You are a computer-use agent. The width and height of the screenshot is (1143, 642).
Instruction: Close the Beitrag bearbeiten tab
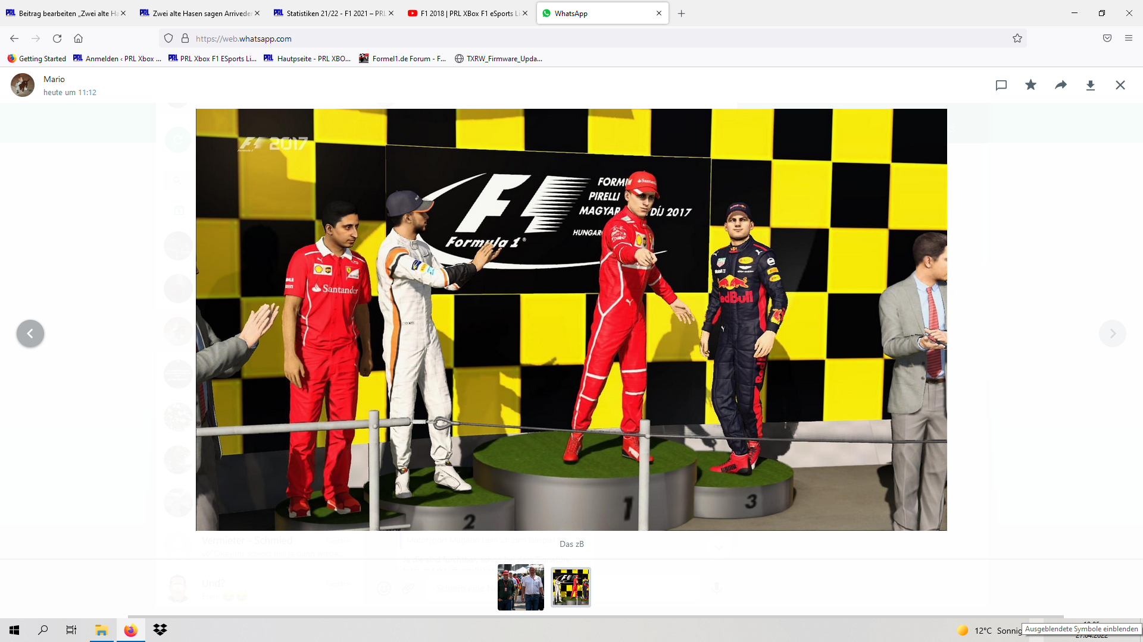(123, 13)
